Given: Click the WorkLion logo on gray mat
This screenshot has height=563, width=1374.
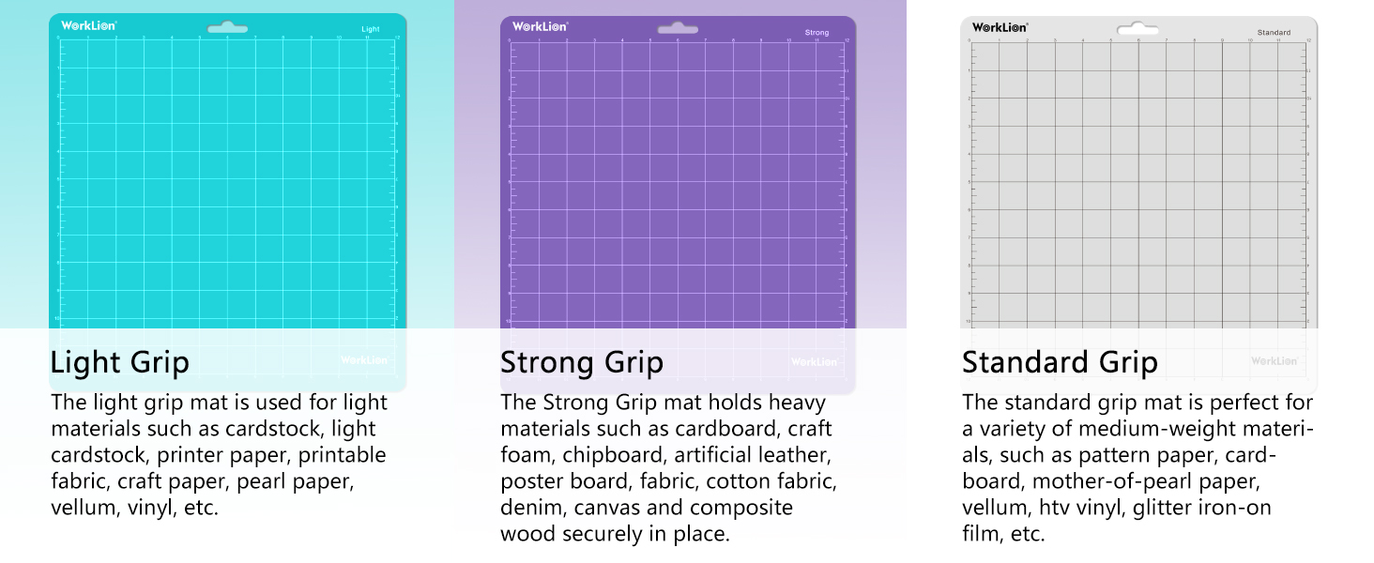Looking at the screenshot, I should point(1000,27).
